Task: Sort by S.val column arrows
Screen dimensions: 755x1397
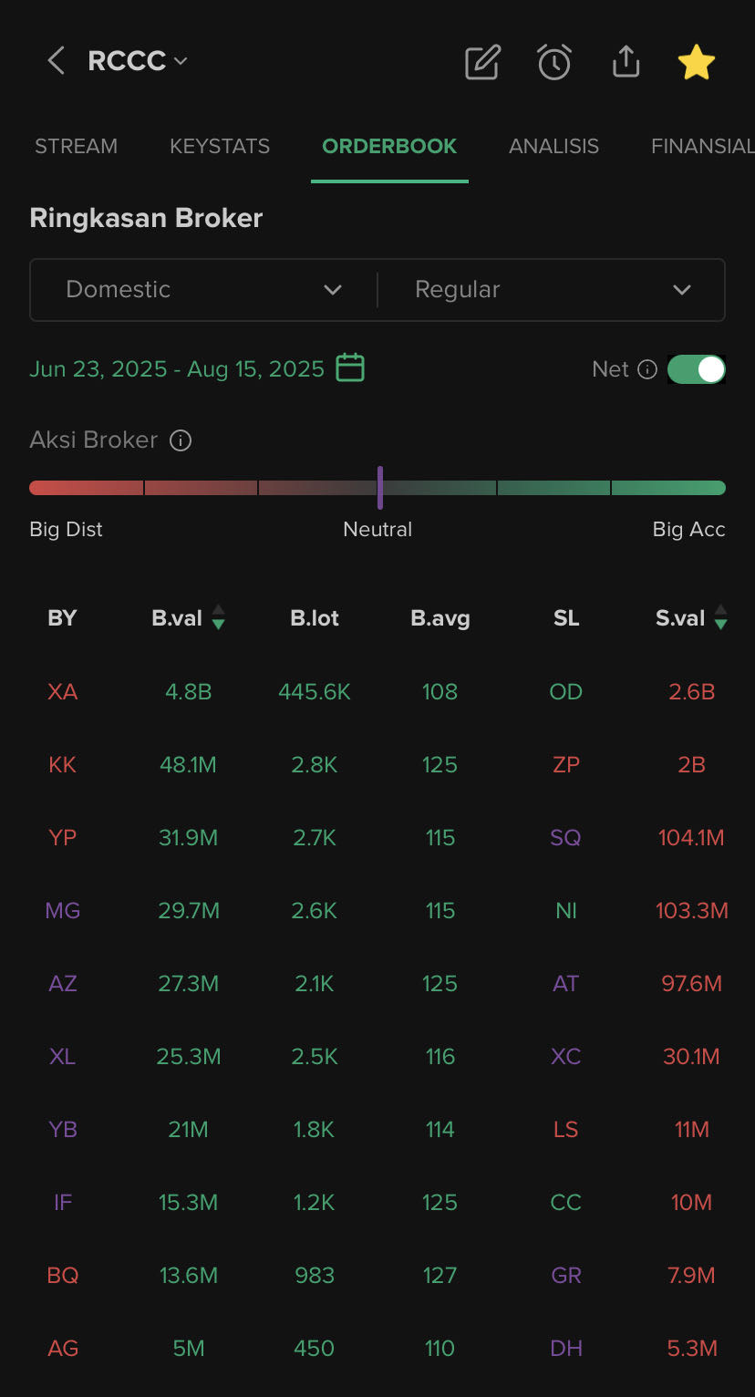Action: 720,618
